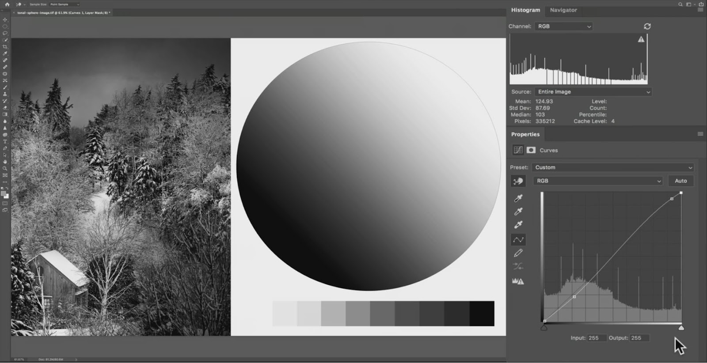
Task: Select the Eyedropper tool in the left toolbar
Action: coord(5,53)
